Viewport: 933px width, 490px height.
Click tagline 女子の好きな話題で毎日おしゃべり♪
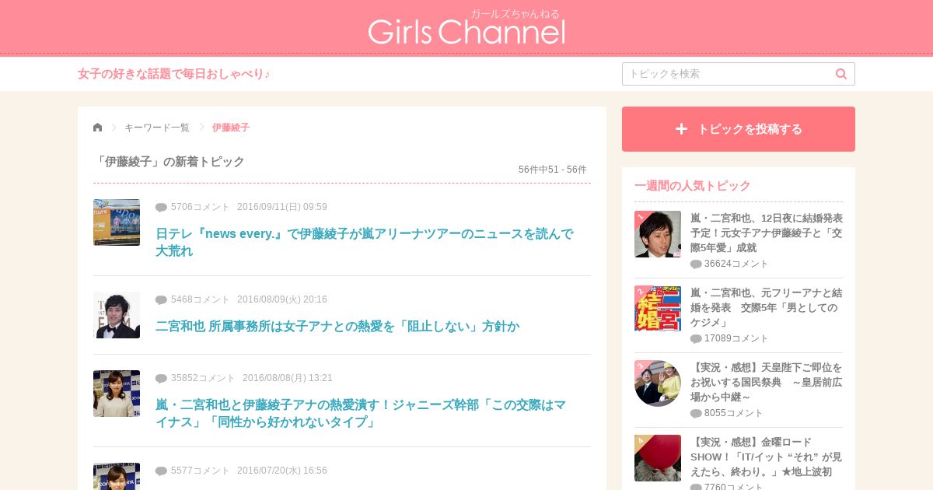174,74
